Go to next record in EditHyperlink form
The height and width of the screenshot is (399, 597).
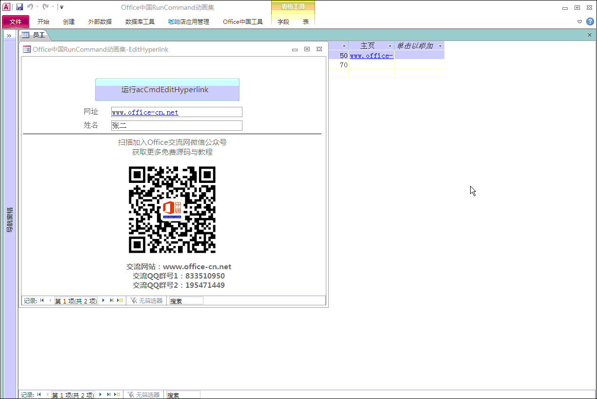(103, 300)
